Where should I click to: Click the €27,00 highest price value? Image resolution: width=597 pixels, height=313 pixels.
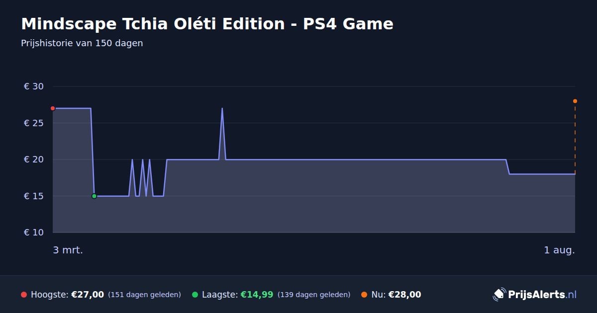88,295
